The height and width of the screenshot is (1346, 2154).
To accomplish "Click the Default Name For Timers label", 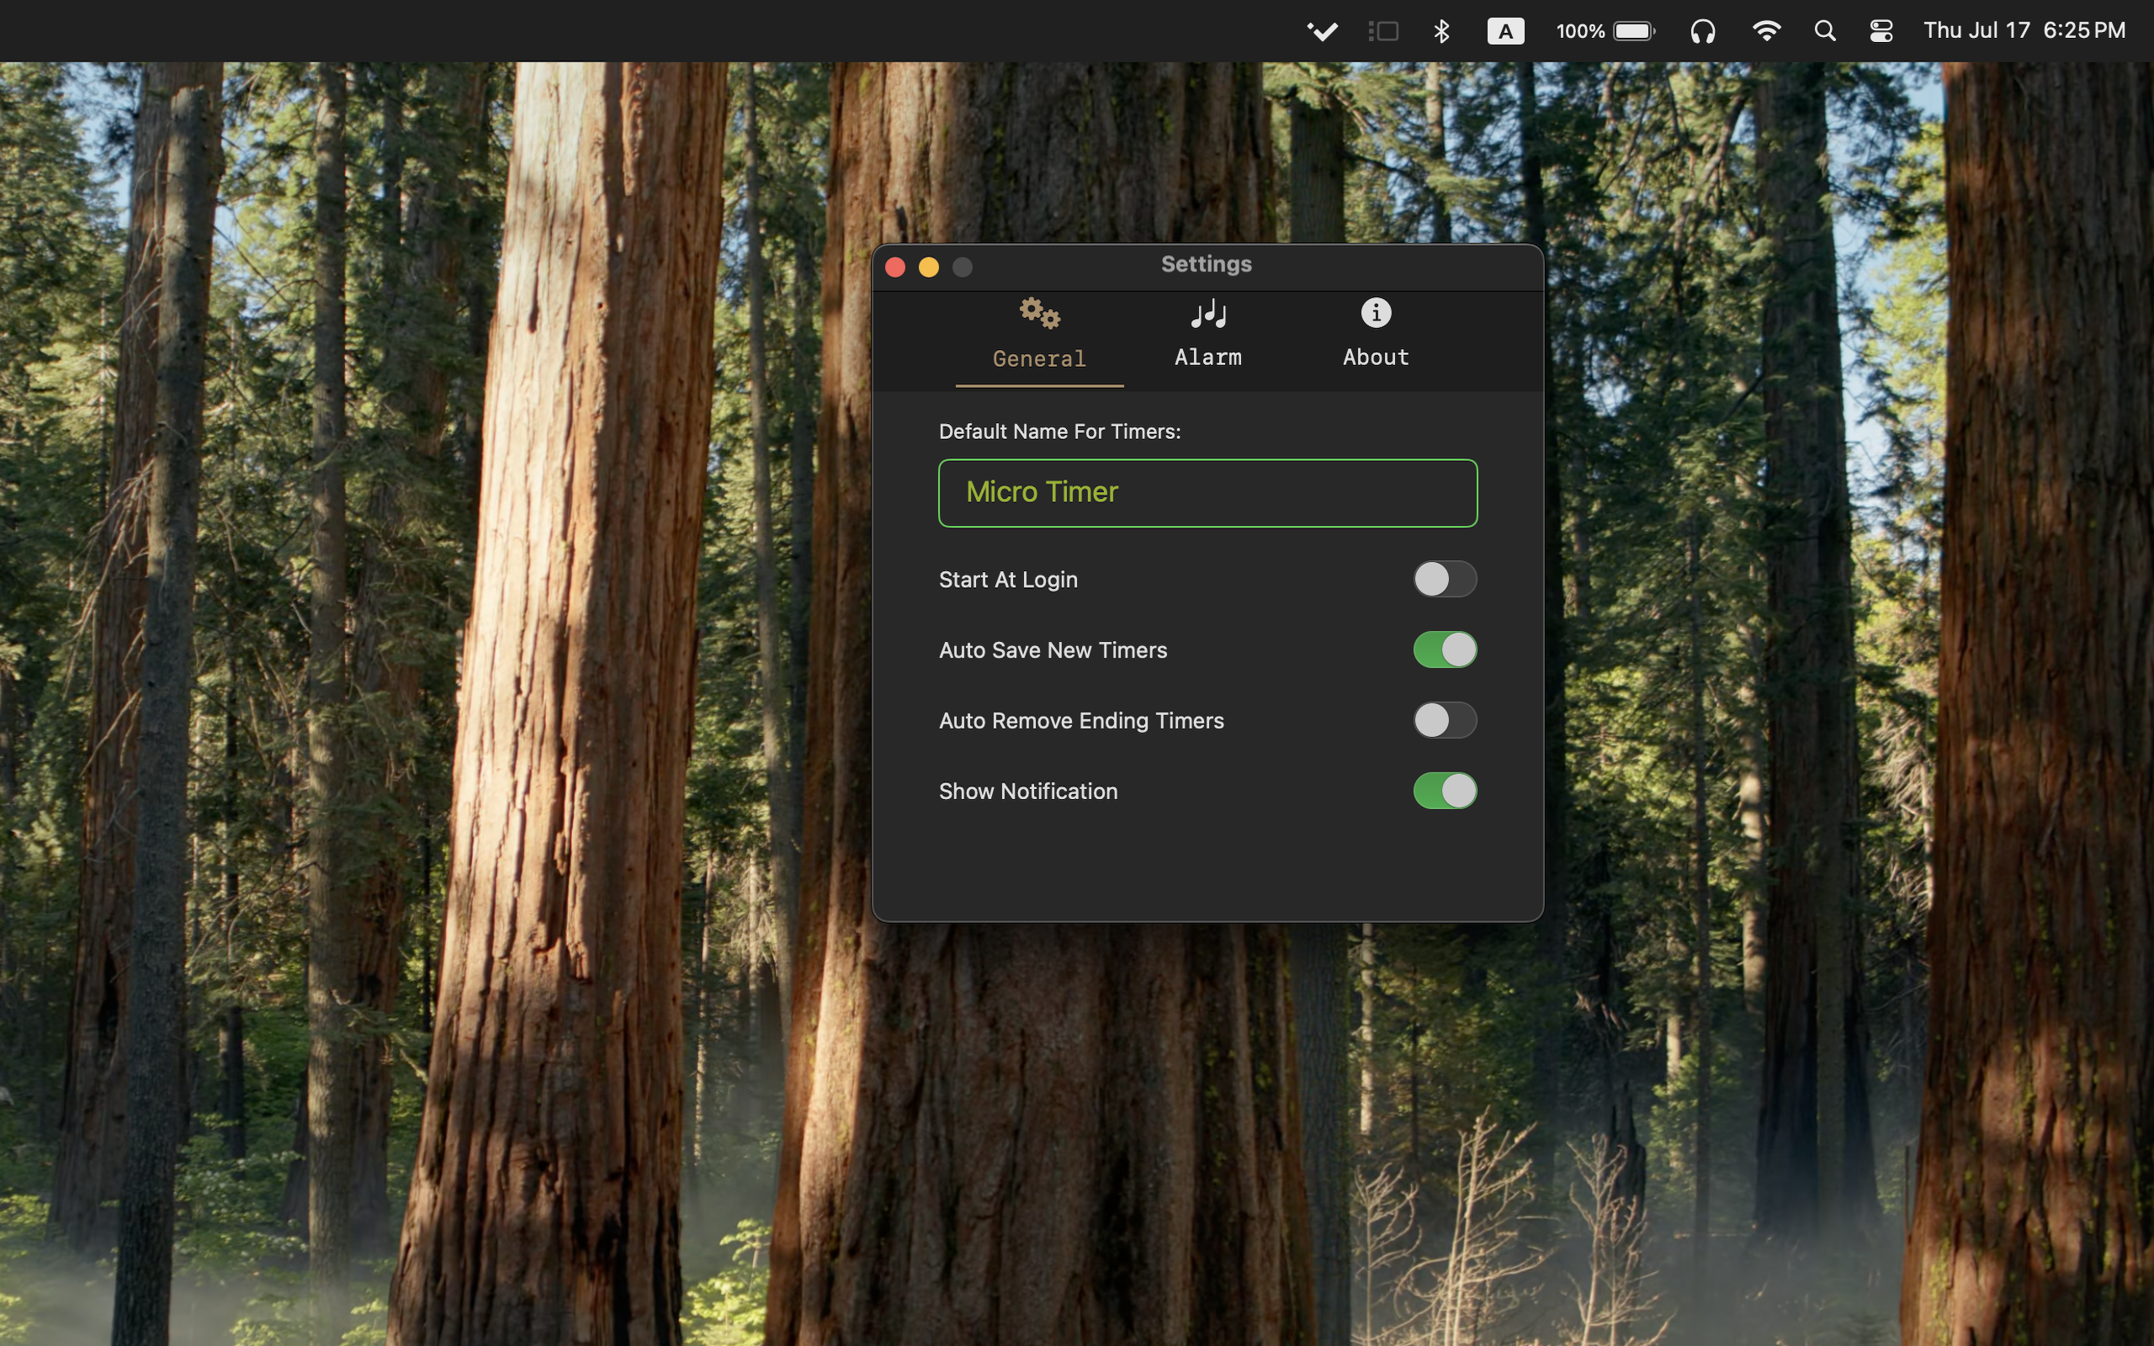I will point(1059,432).
